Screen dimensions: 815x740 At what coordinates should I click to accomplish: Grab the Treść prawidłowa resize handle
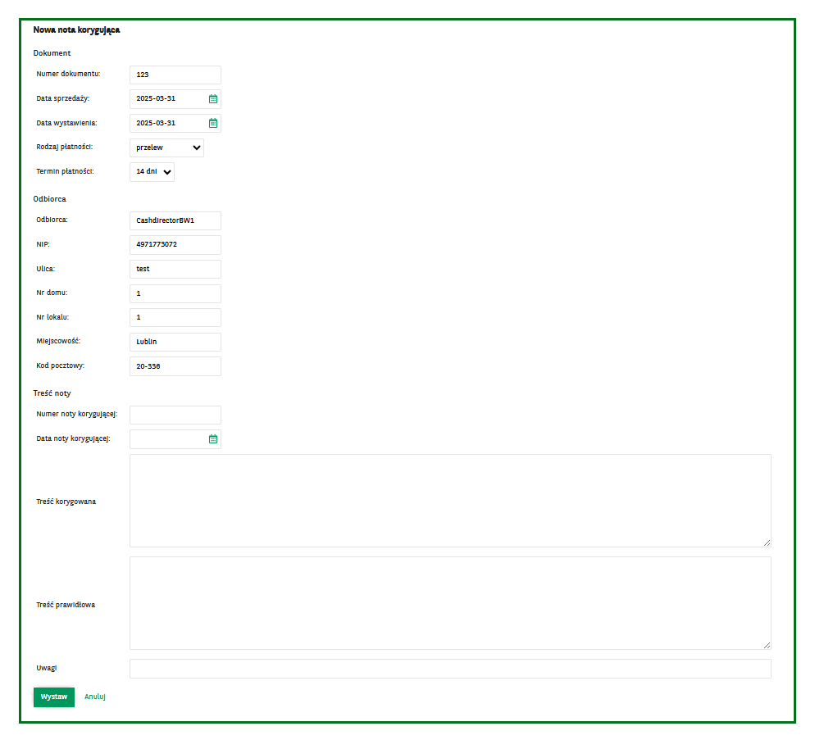pos(767,645)
